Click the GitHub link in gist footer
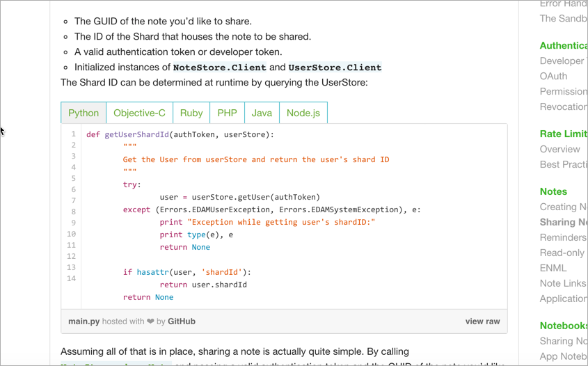Screen dimensions: 588x366 coord(181,321)
